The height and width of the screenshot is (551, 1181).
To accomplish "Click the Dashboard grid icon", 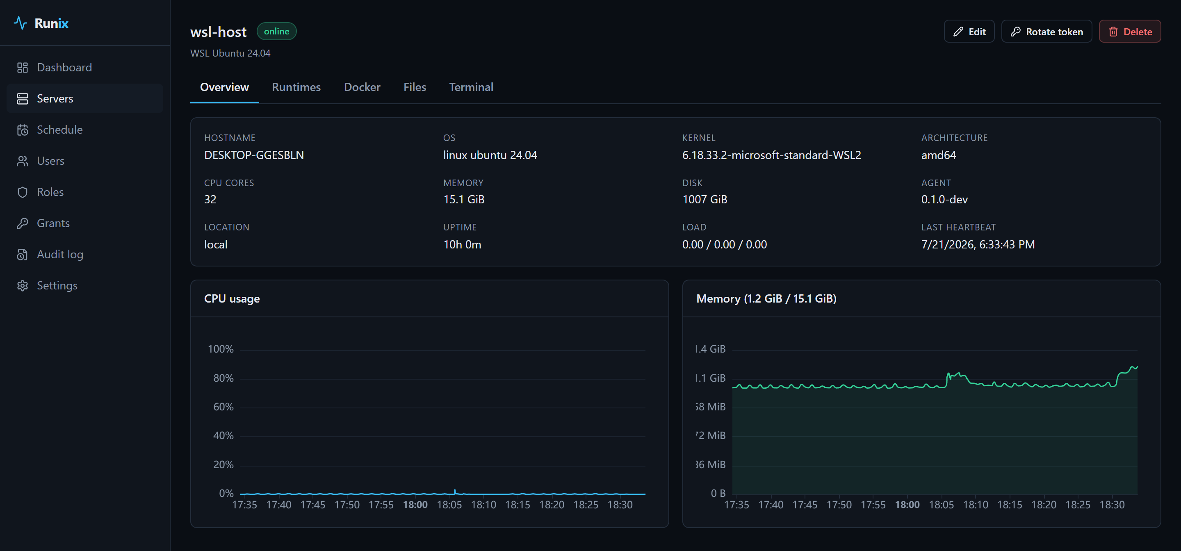I will (23, 68).
